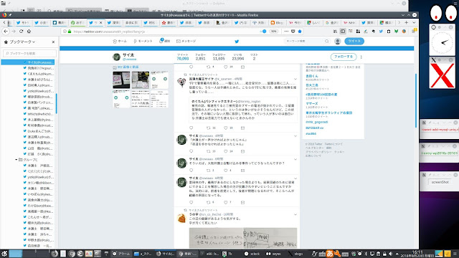This screenshot has width=459, height=258.
Task: Collapse the グループC bookmark folder
Action: [x=16, y=160]
